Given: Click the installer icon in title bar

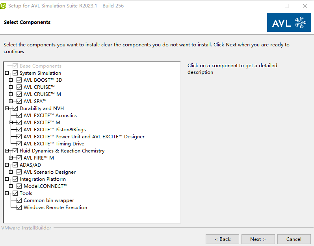Looking at the screenshot, I should pos(3,6).
